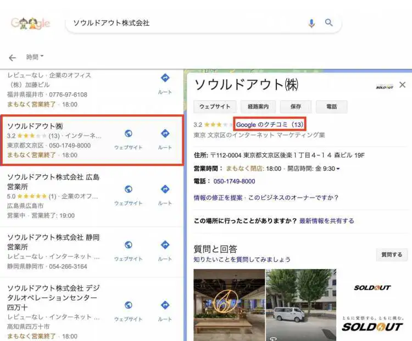Expand the 時間 filter dropdown
Image resolution: width=412 pixels, height=341 pixels.
(x=35, y=57)
